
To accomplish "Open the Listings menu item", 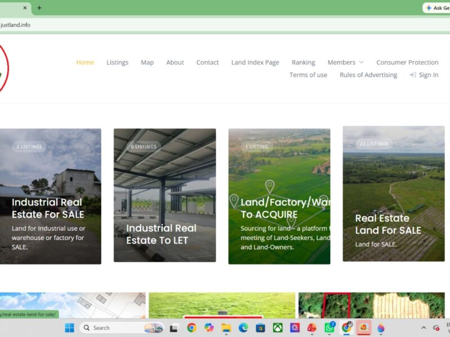I will (118, 62).
